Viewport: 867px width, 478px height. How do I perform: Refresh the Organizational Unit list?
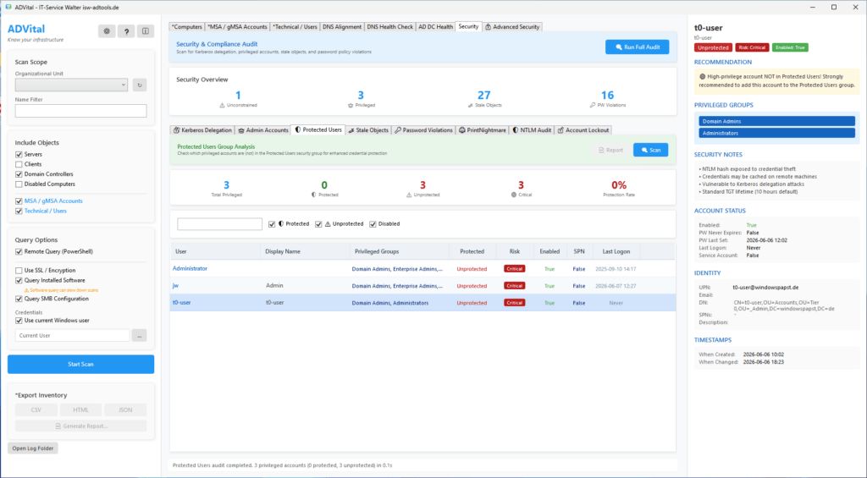pyautogui.click(x=140, y=85)
